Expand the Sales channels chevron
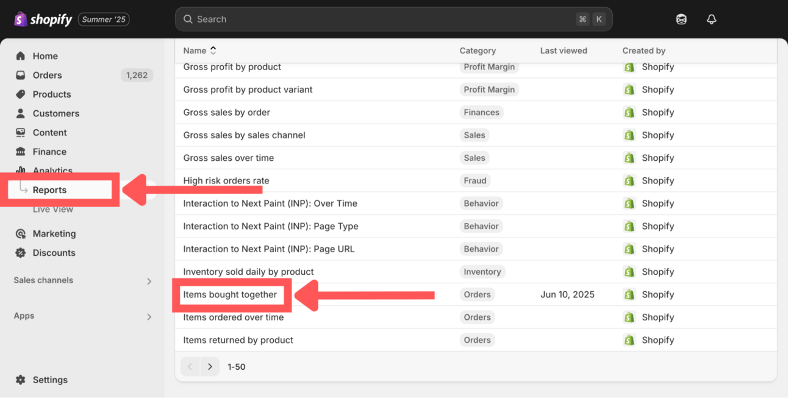The image size is (788, 399). [149, 281]
